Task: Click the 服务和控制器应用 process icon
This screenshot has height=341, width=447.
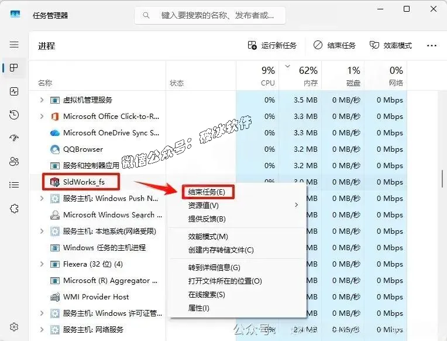Action: 55,166
